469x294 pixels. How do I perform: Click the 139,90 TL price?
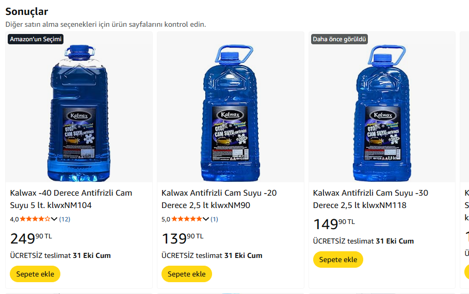[x=182, y=238]
